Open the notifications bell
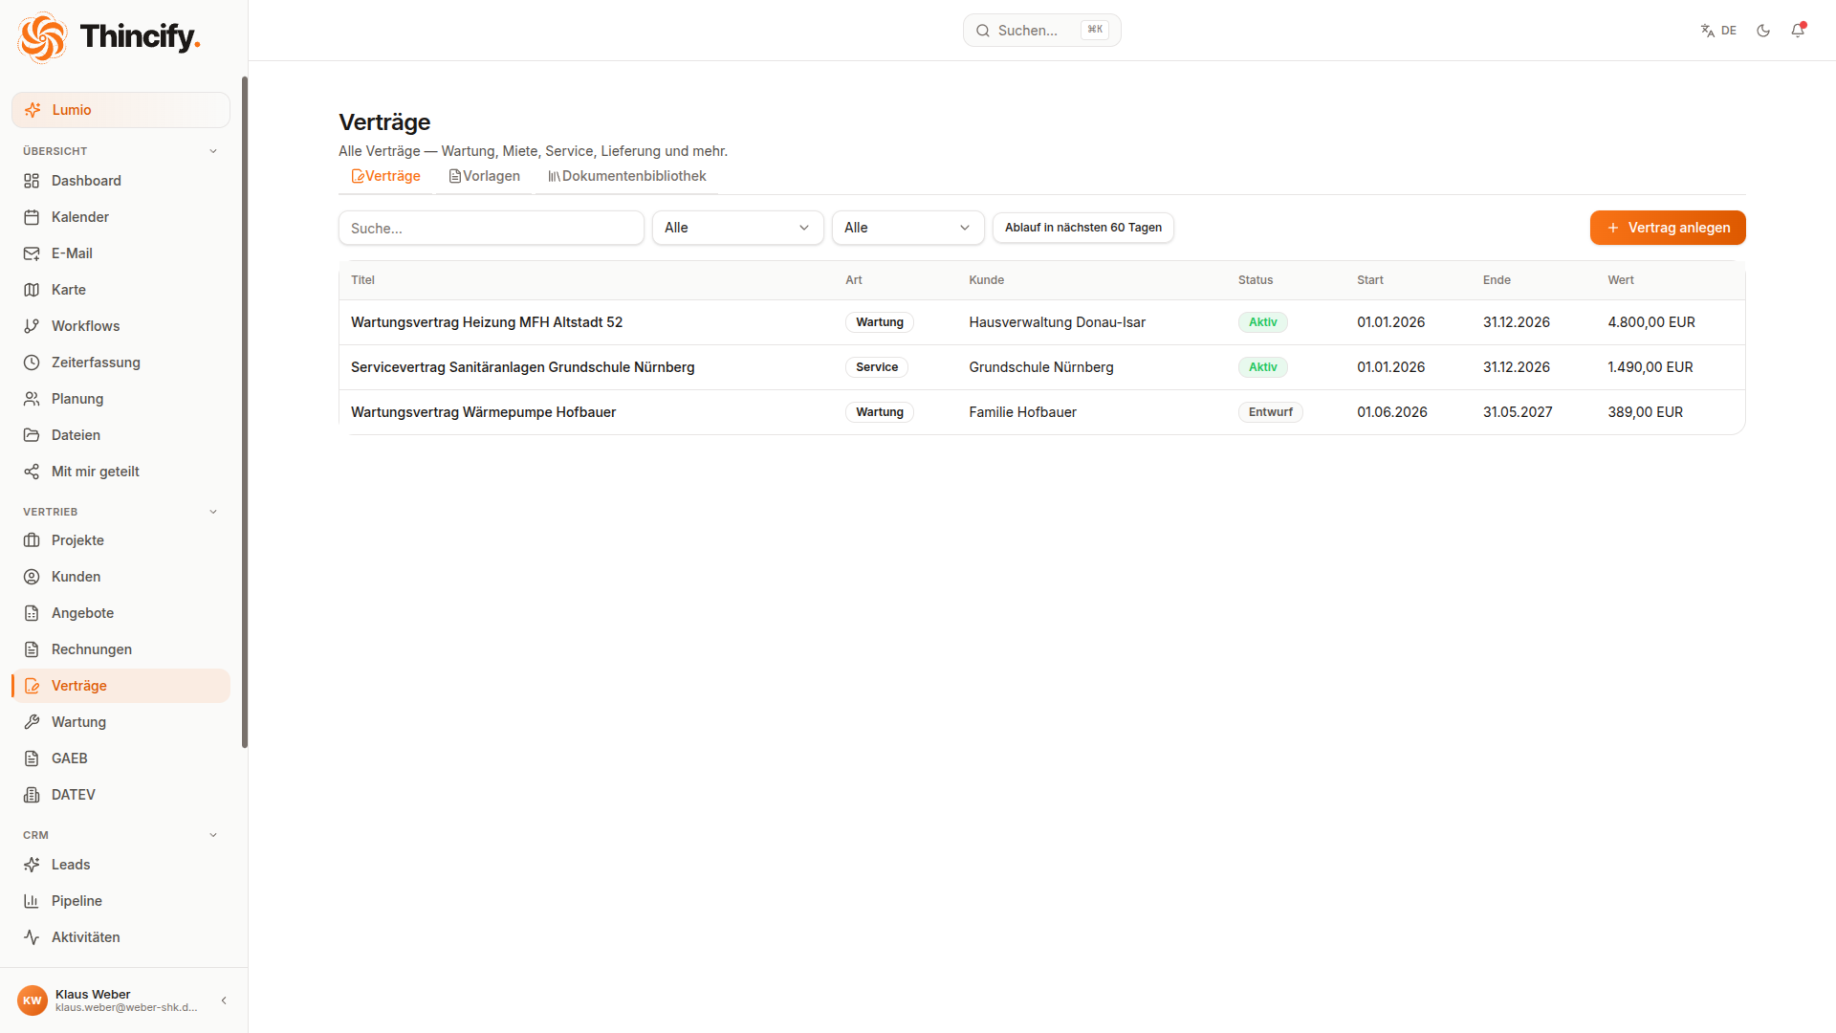The width and height of the screenshot is (1836, 1033). coord(1798,31)
